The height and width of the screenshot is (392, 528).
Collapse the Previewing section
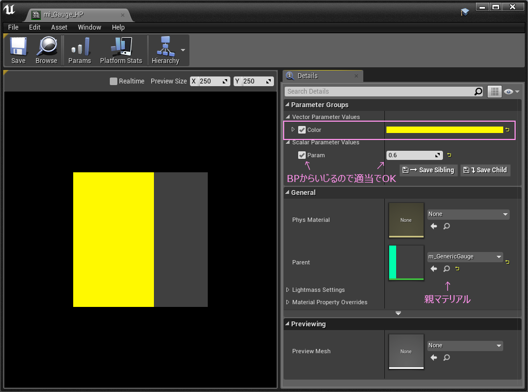tap(287, 324)
